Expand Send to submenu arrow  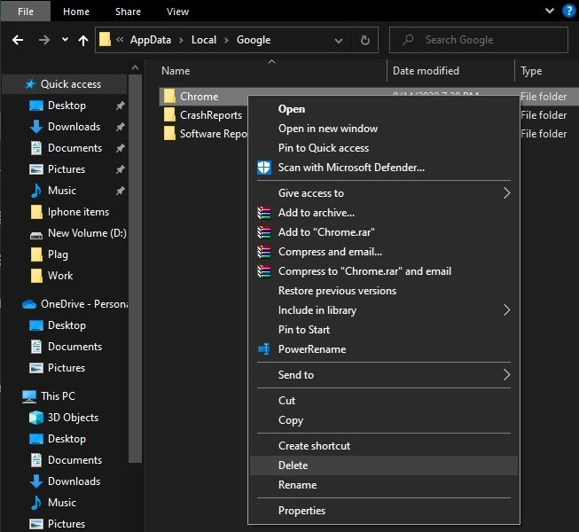coord(507,375)
